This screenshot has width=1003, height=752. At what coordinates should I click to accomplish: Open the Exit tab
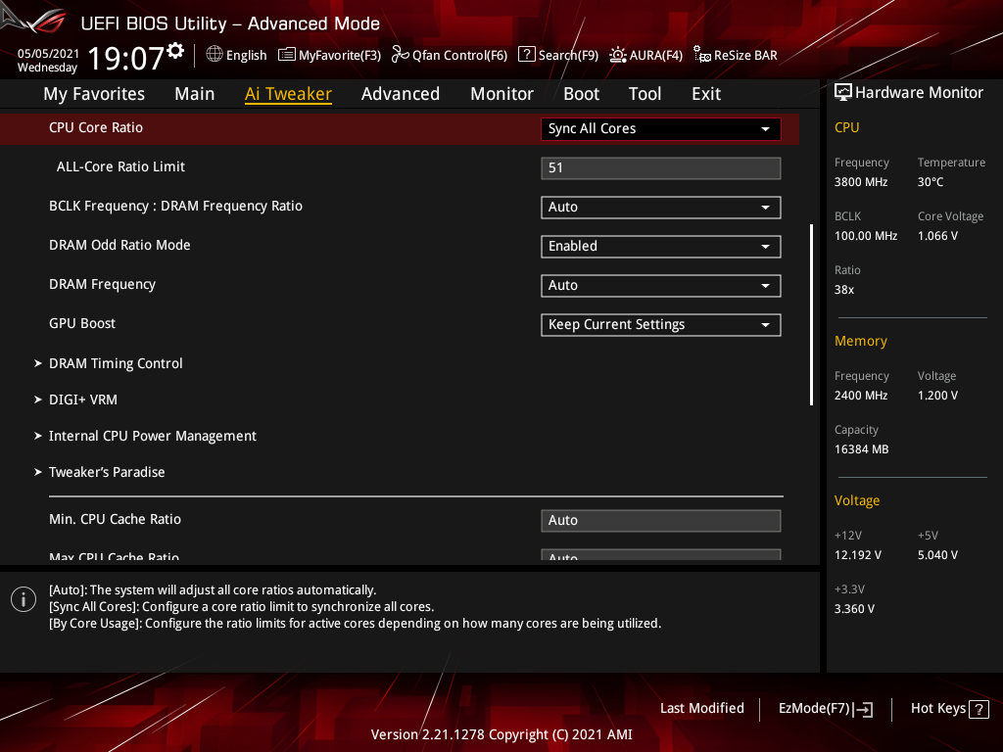coord(706,94)
